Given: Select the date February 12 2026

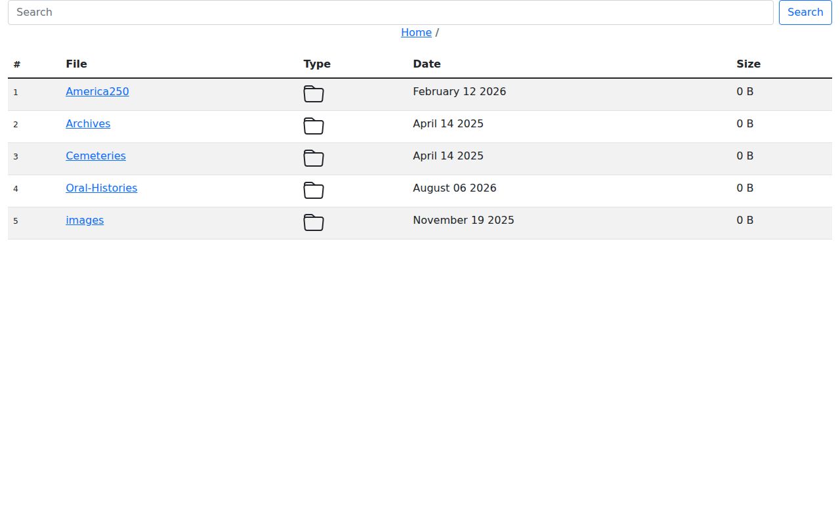Looking at the screenshot, I should click(459, 92).
